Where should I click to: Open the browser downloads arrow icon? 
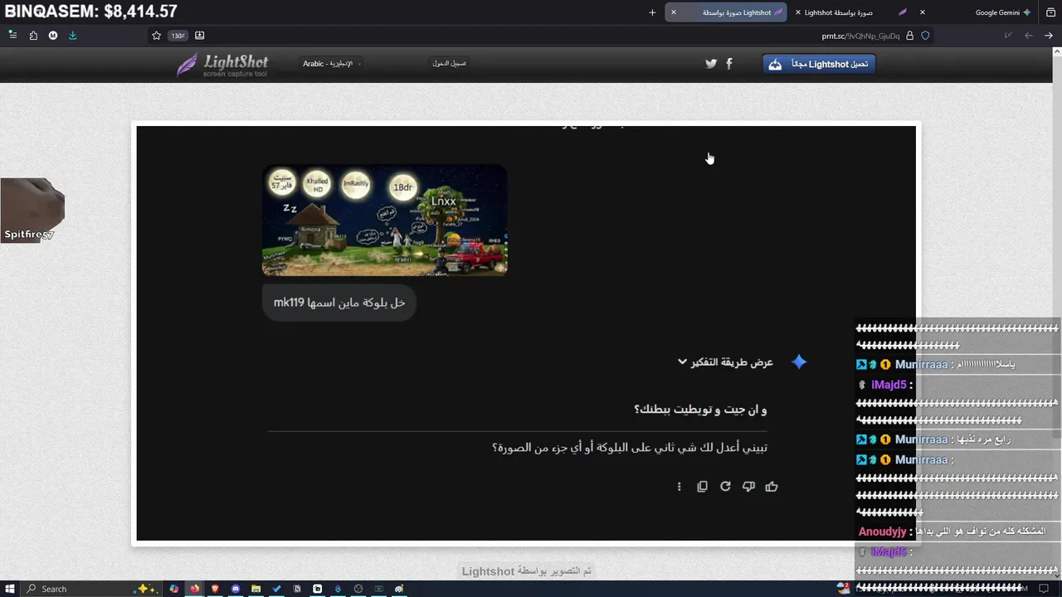click(72, 36)
